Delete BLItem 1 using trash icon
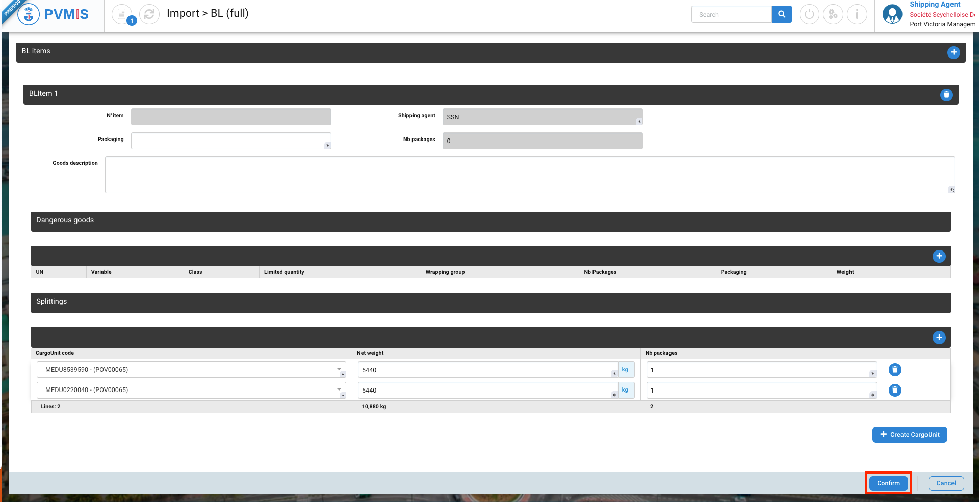This screenshot has width=979, height=502. [946, 95]
